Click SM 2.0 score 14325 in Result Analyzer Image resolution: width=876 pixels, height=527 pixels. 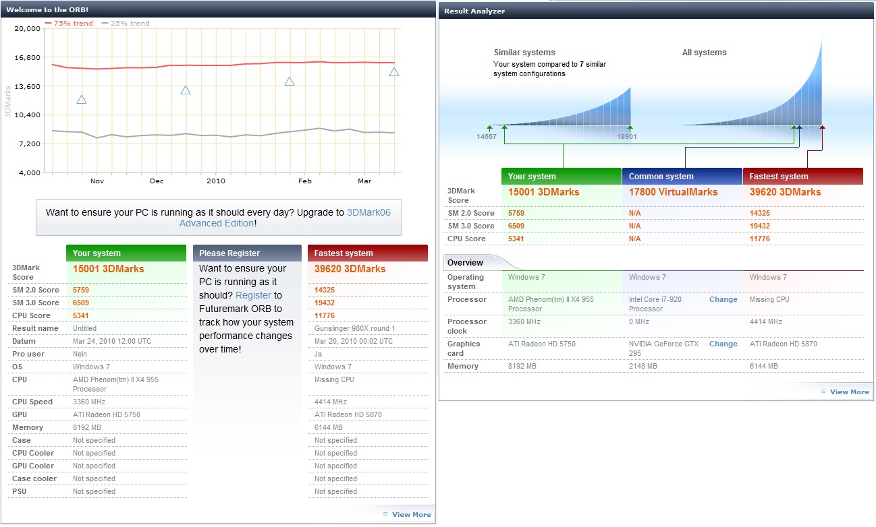point(760,213)
